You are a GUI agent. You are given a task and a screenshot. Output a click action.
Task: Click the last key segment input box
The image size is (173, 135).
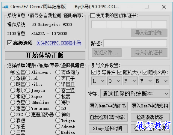[x=159, y=24]
